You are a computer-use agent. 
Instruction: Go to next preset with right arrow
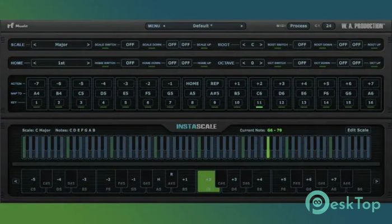242,26
